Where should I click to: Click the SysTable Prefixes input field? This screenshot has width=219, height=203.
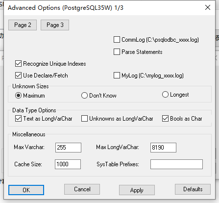[x=176, y=164]
